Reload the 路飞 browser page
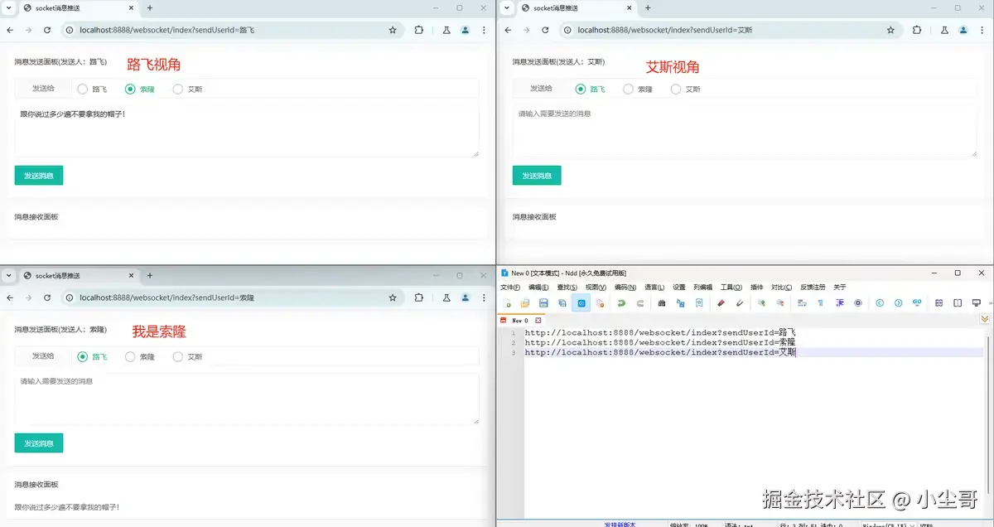The height and width of the screenshot is (527, 994). (x=47, y=30)
